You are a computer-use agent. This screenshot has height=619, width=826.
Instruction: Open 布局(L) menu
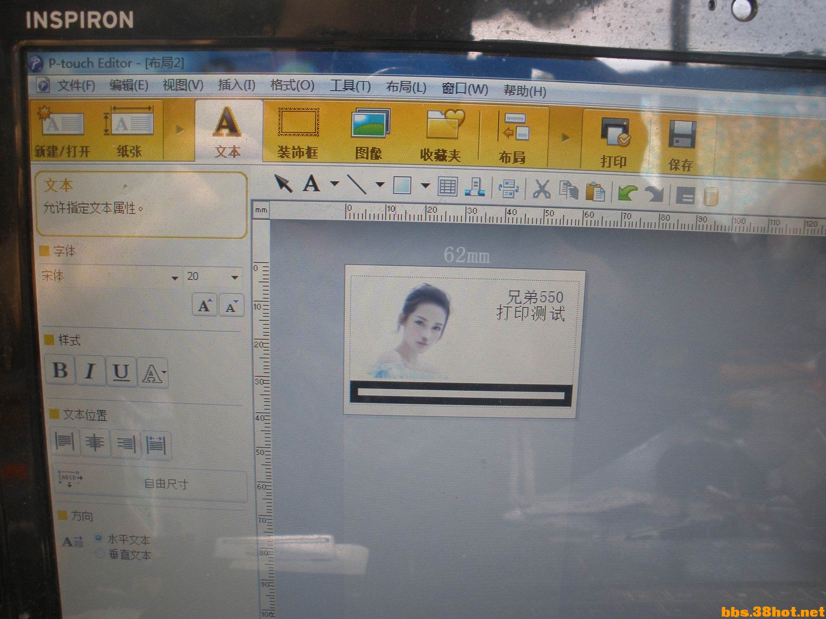pos(406,87)
